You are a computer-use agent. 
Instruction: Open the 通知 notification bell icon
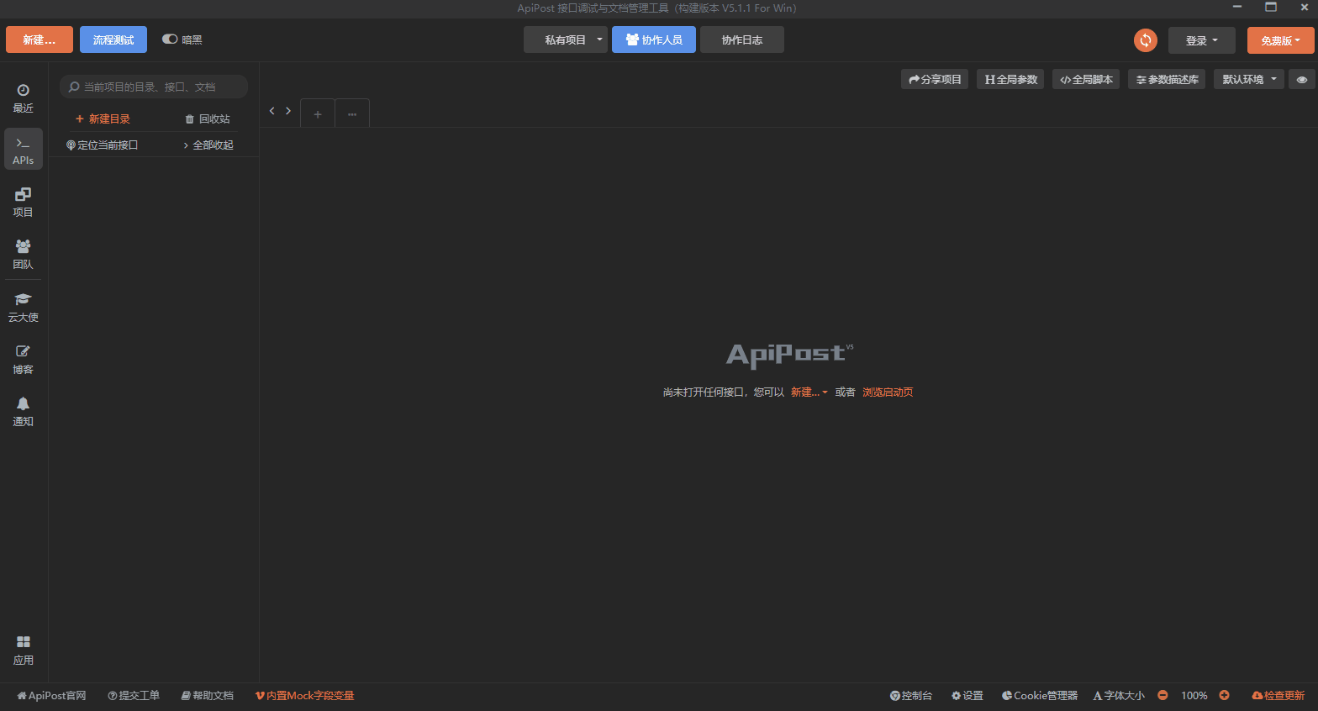[24, 411]
